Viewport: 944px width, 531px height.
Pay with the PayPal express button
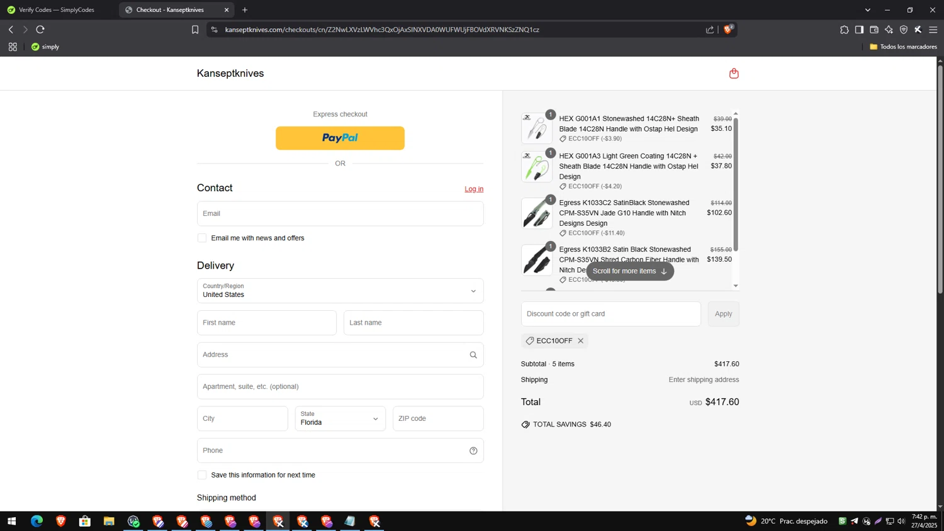[340, 138]
